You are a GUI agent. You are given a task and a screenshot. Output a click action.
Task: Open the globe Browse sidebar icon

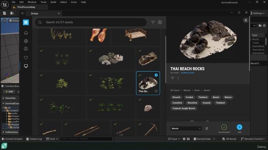pos(26,41)
